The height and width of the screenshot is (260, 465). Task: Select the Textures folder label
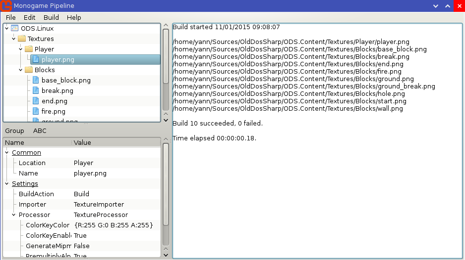point(41,39)
